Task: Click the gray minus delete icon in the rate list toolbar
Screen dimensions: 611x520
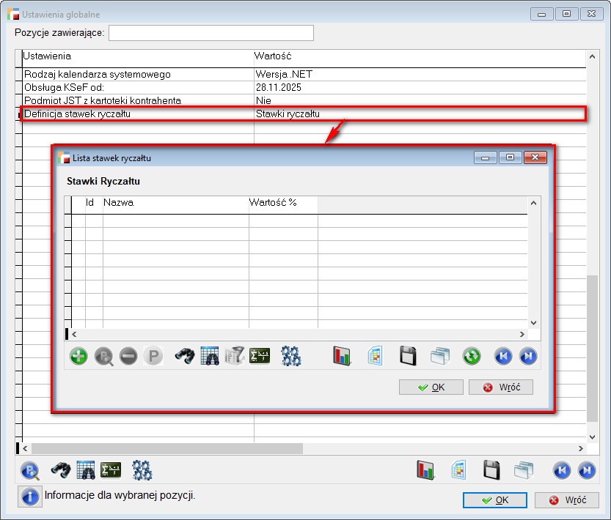Action: 128,357
